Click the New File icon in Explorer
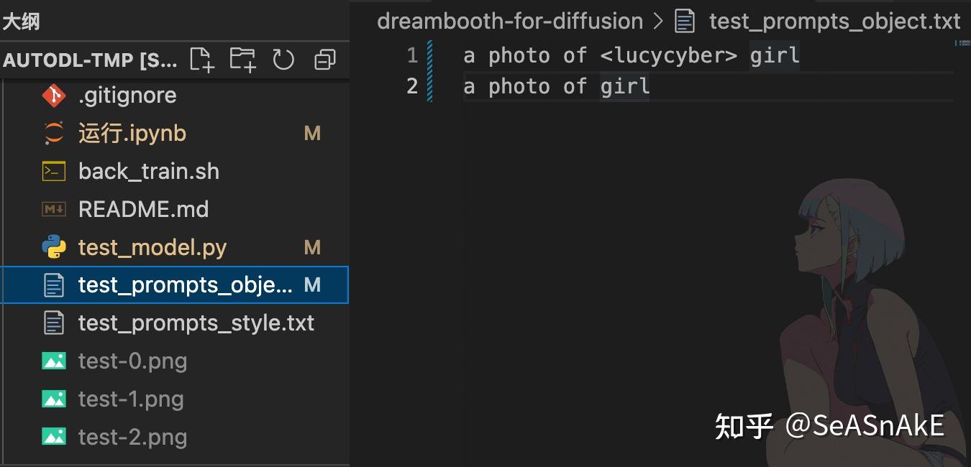The image size is (971, 467). point(201,59)
